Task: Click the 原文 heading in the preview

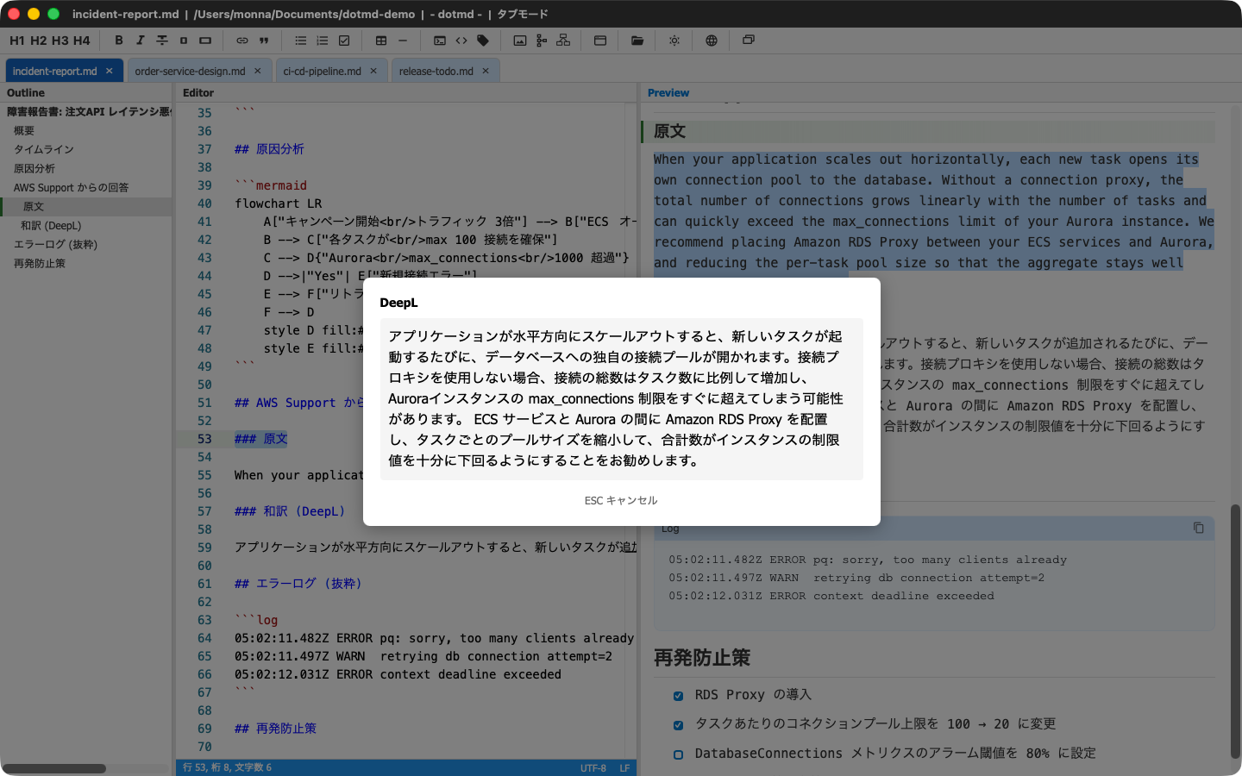Action: [x=670, y=131]
